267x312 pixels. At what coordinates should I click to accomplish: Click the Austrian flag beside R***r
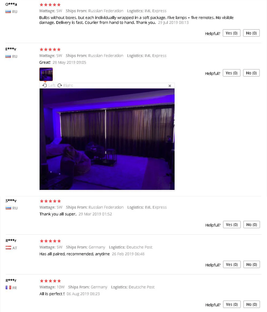8,248
